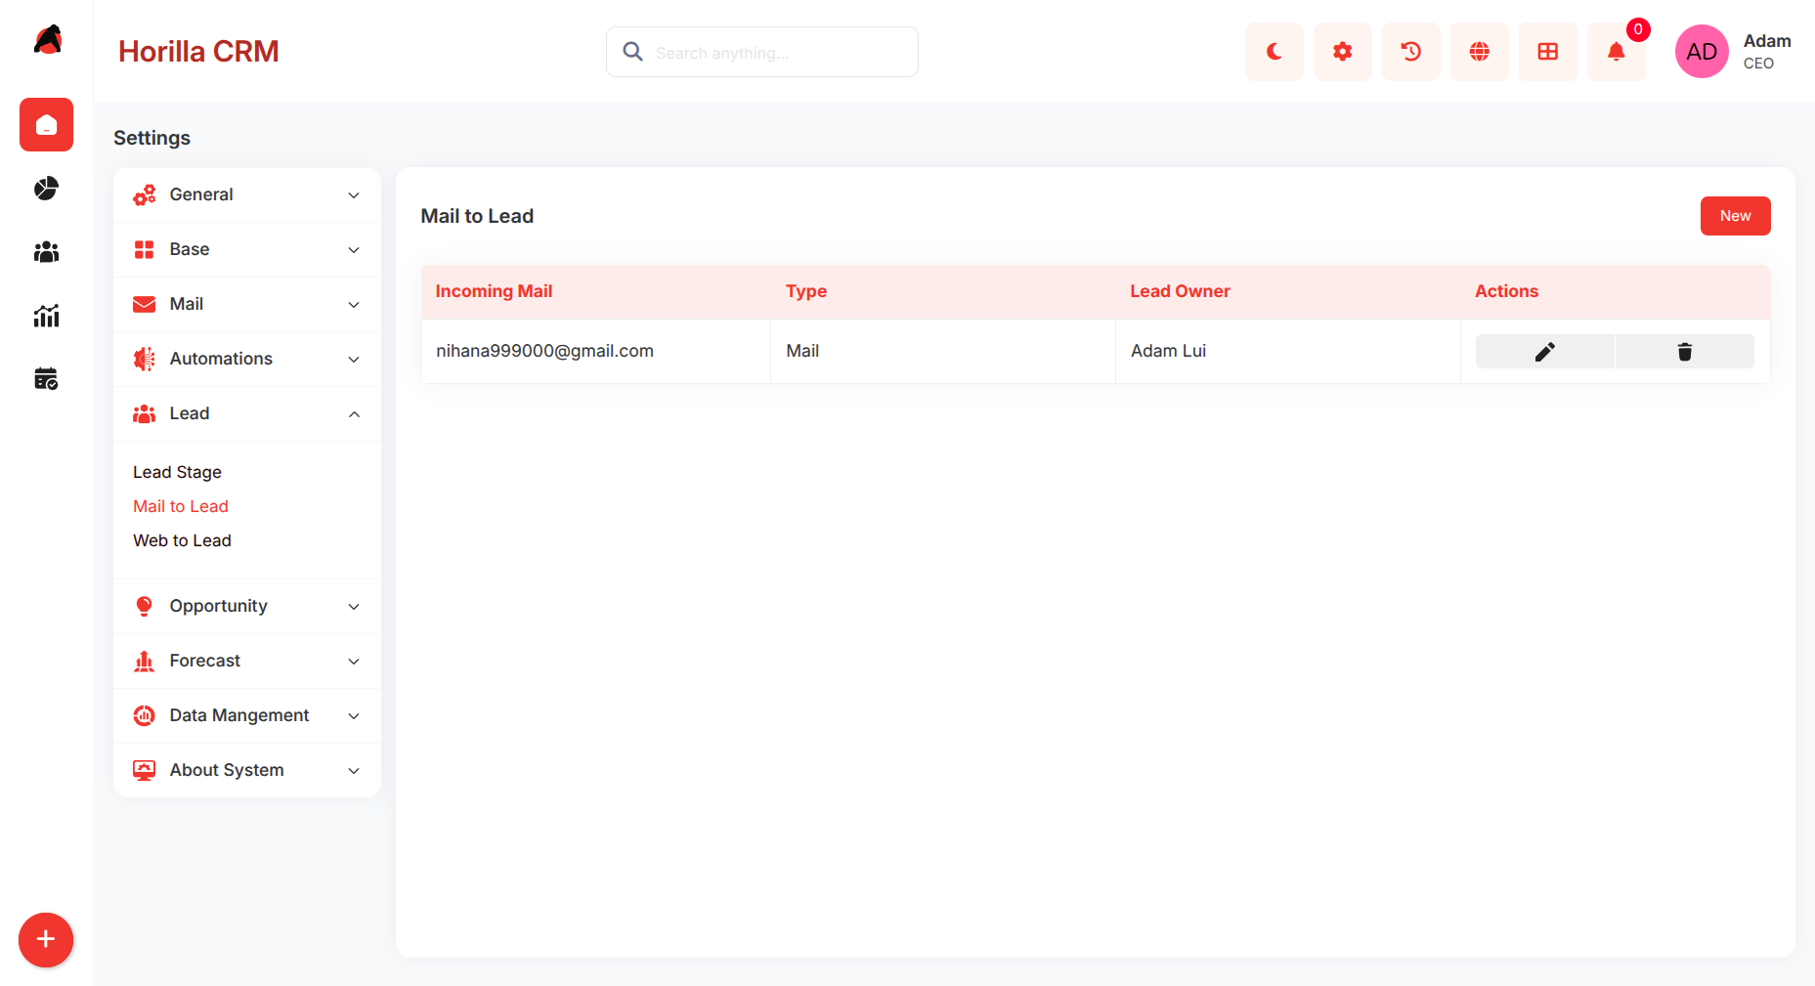Collapse the Lead settings section
Image resolution: width=1815 pixels, height=986 pixels.
[247, 413]
